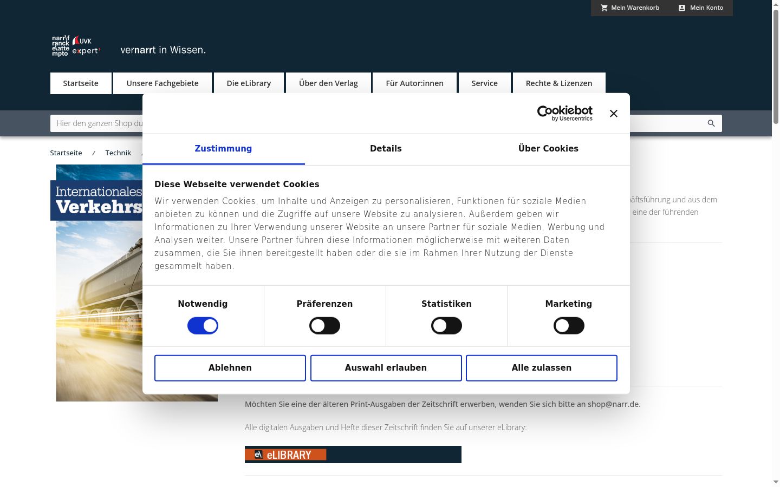Image resolution: width=780 pixels, height=487 pixels.
Task: Click into the shop search field
Action: 386,123
